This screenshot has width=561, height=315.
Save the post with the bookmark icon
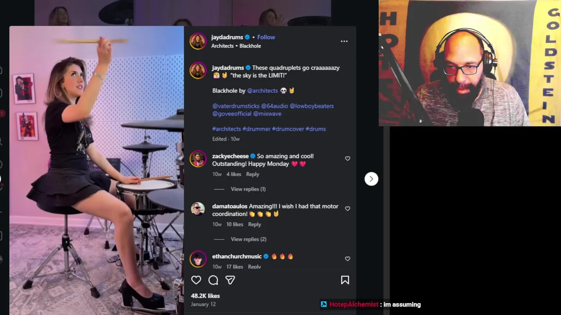click(345, 280)
